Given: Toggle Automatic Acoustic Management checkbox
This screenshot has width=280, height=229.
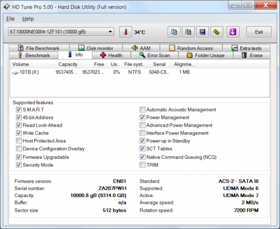Looking at the screenshot, I should (x=142, y=110).
